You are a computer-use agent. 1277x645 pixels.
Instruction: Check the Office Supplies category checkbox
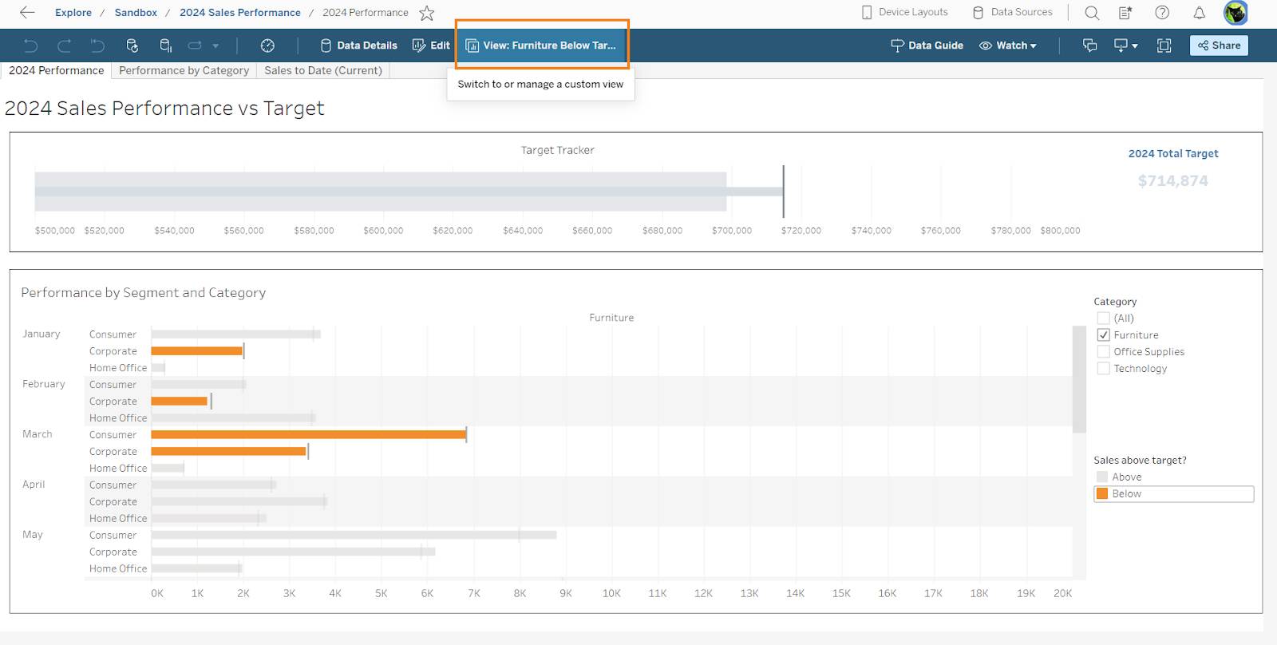point(1103,351)
